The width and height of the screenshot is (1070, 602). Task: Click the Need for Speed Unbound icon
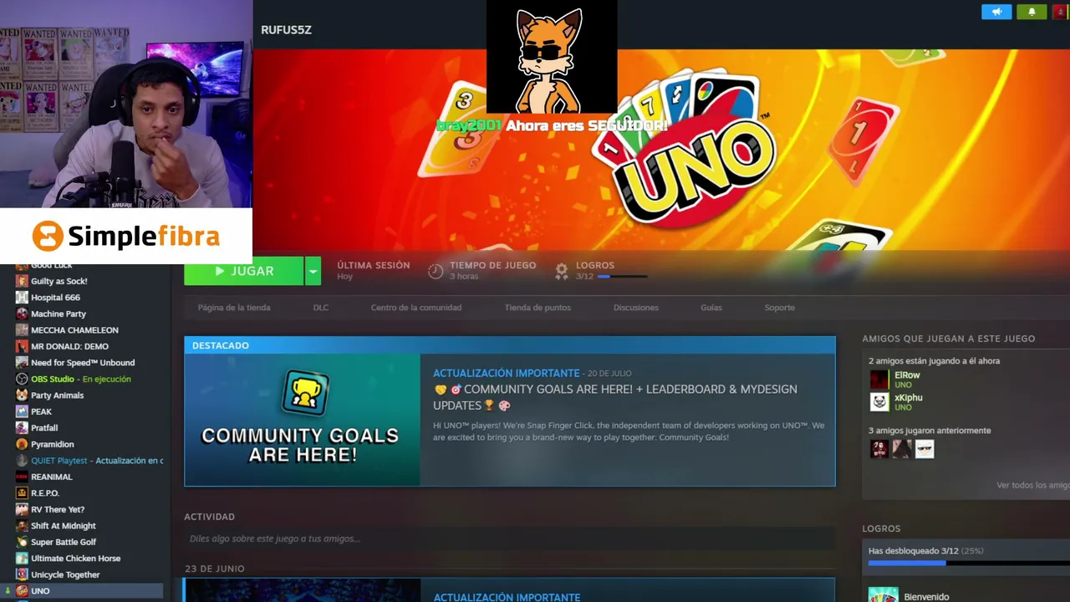pyautogui.click(x=22, y=363)
